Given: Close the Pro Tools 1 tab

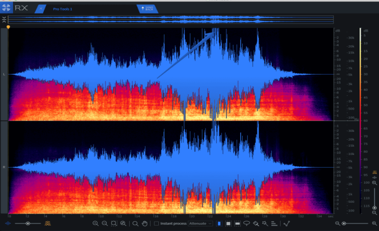Looking at the screenshot, I should [x=41, y=9].
